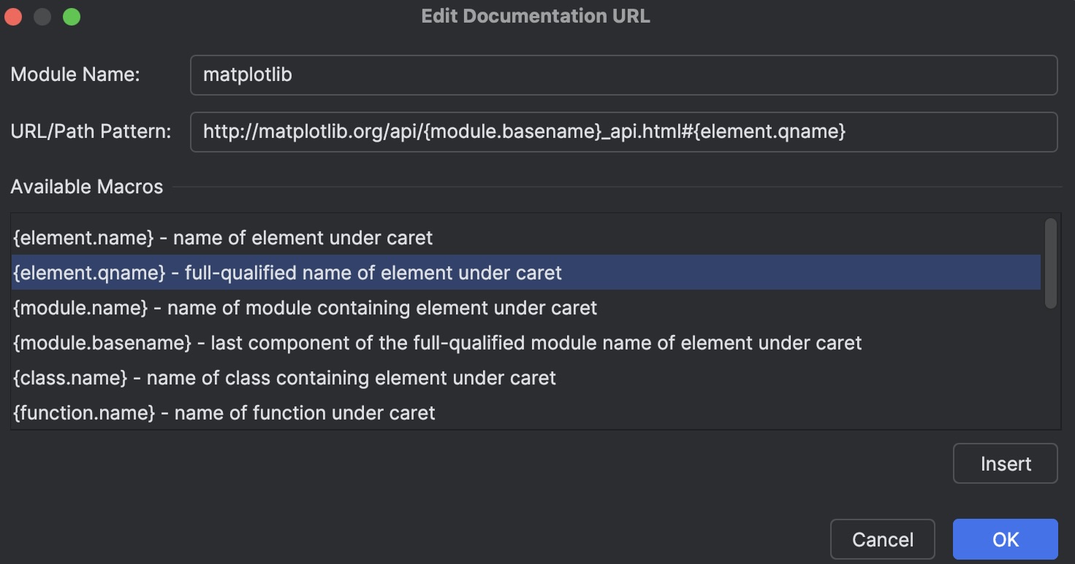Click the Available Macros section label

[x=86, y=187]
